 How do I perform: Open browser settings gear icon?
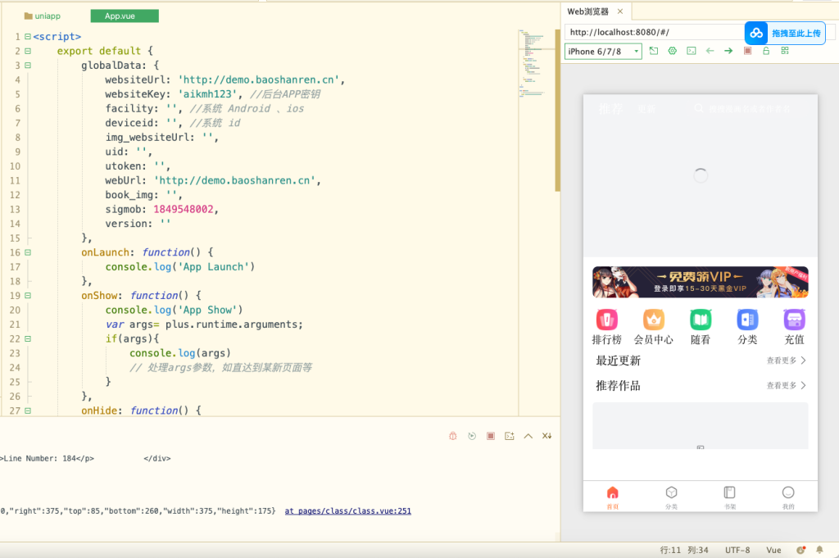[673, 51]
